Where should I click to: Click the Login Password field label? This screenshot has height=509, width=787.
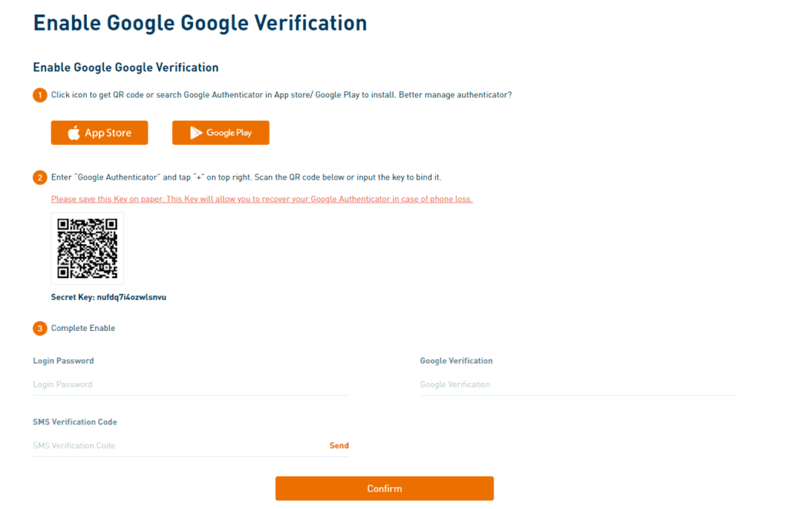pos(63,361)
